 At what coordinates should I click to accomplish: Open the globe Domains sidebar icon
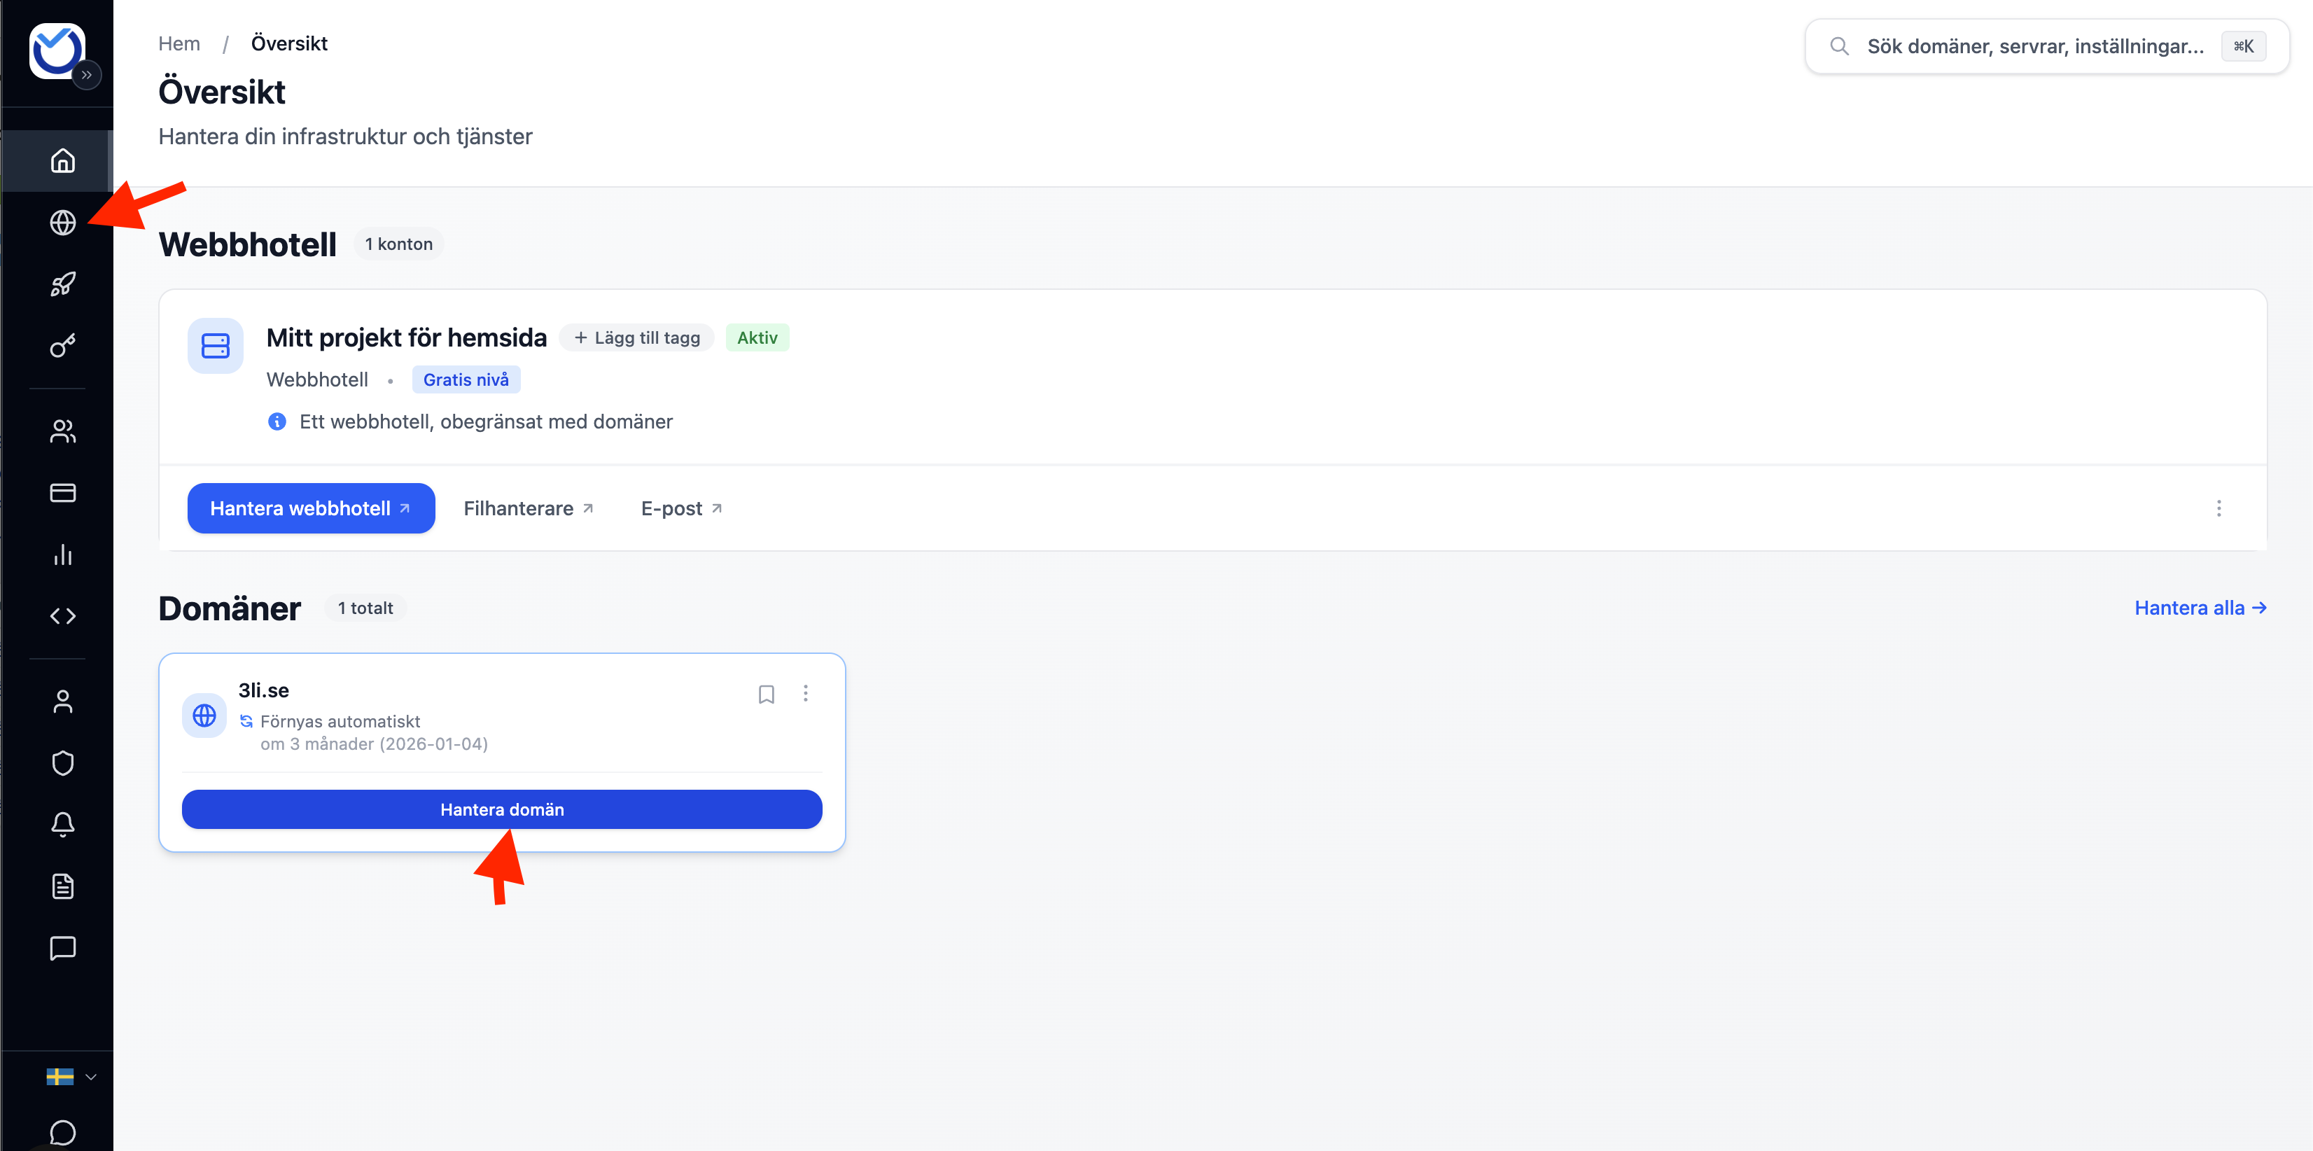pos(62,222)
